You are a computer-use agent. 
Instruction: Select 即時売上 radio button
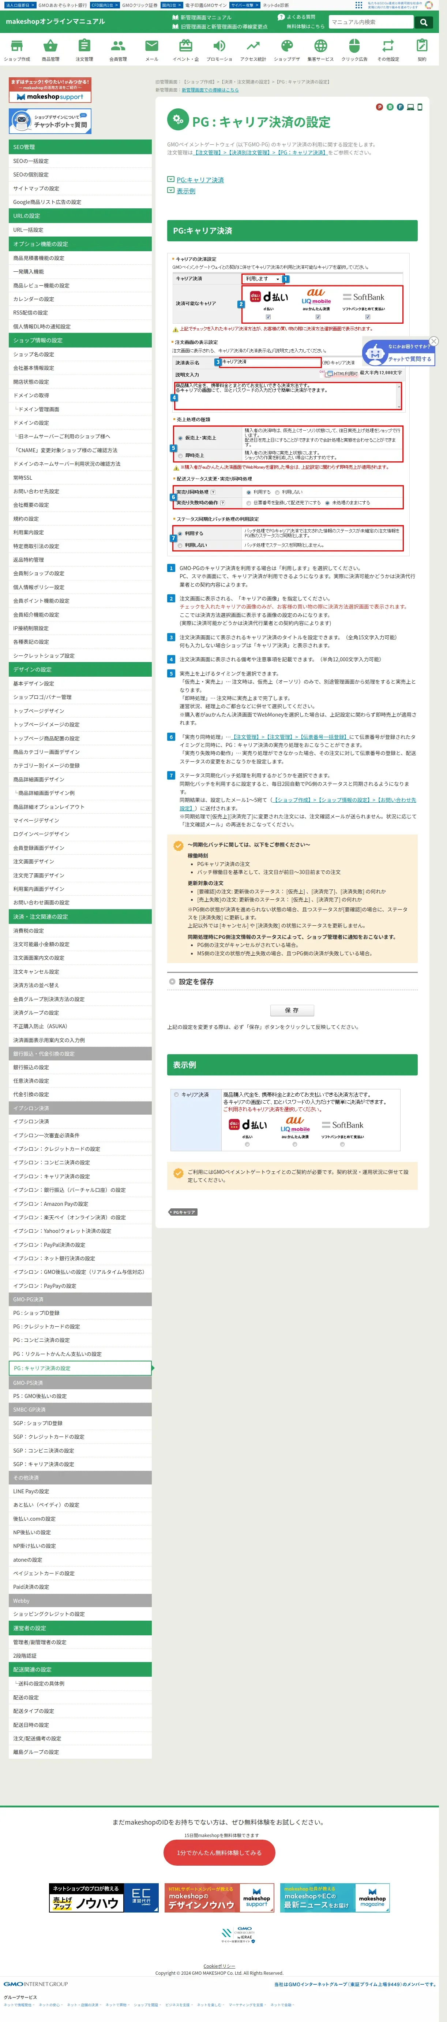[x=180, y=455]
